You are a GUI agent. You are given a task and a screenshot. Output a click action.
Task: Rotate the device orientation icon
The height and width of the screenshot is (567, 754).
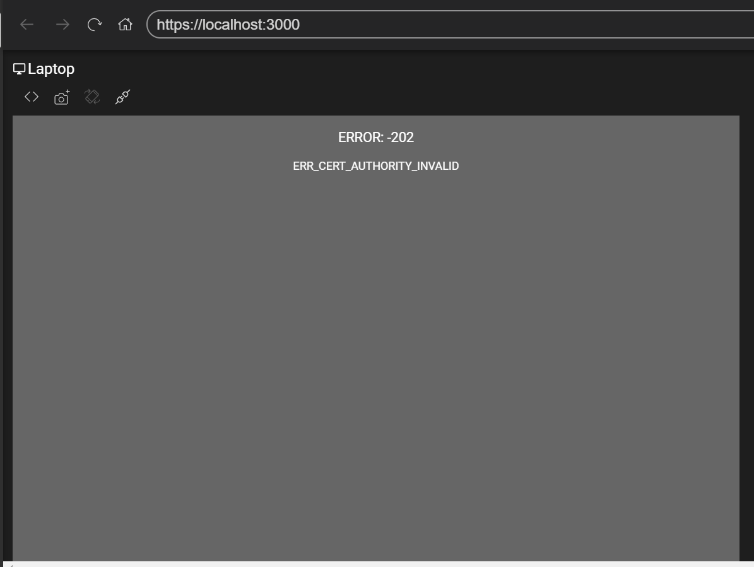coord(92,97)
